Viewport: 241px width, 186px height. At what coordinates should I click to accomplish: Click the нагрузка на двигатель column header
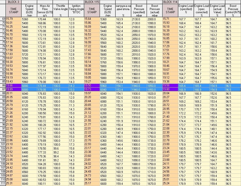123,11
